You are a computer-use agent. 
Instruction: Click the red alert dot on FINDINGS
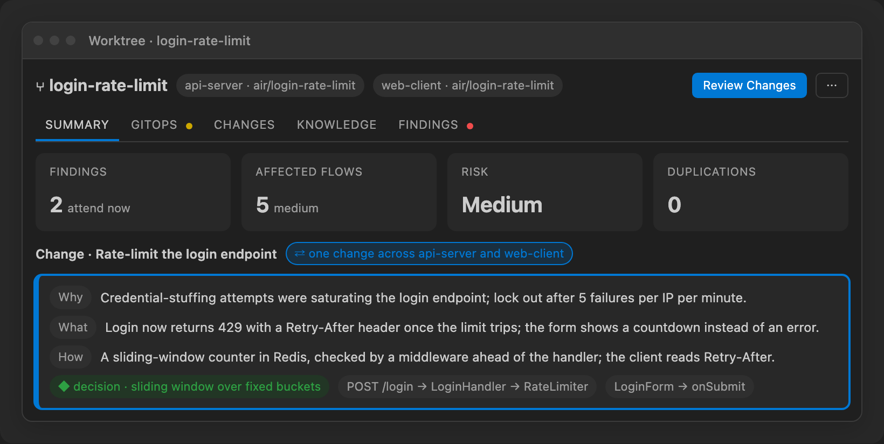[470, 126]
